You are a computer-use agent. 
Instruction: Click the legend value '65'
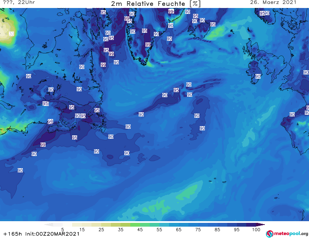tap(179, 230)
